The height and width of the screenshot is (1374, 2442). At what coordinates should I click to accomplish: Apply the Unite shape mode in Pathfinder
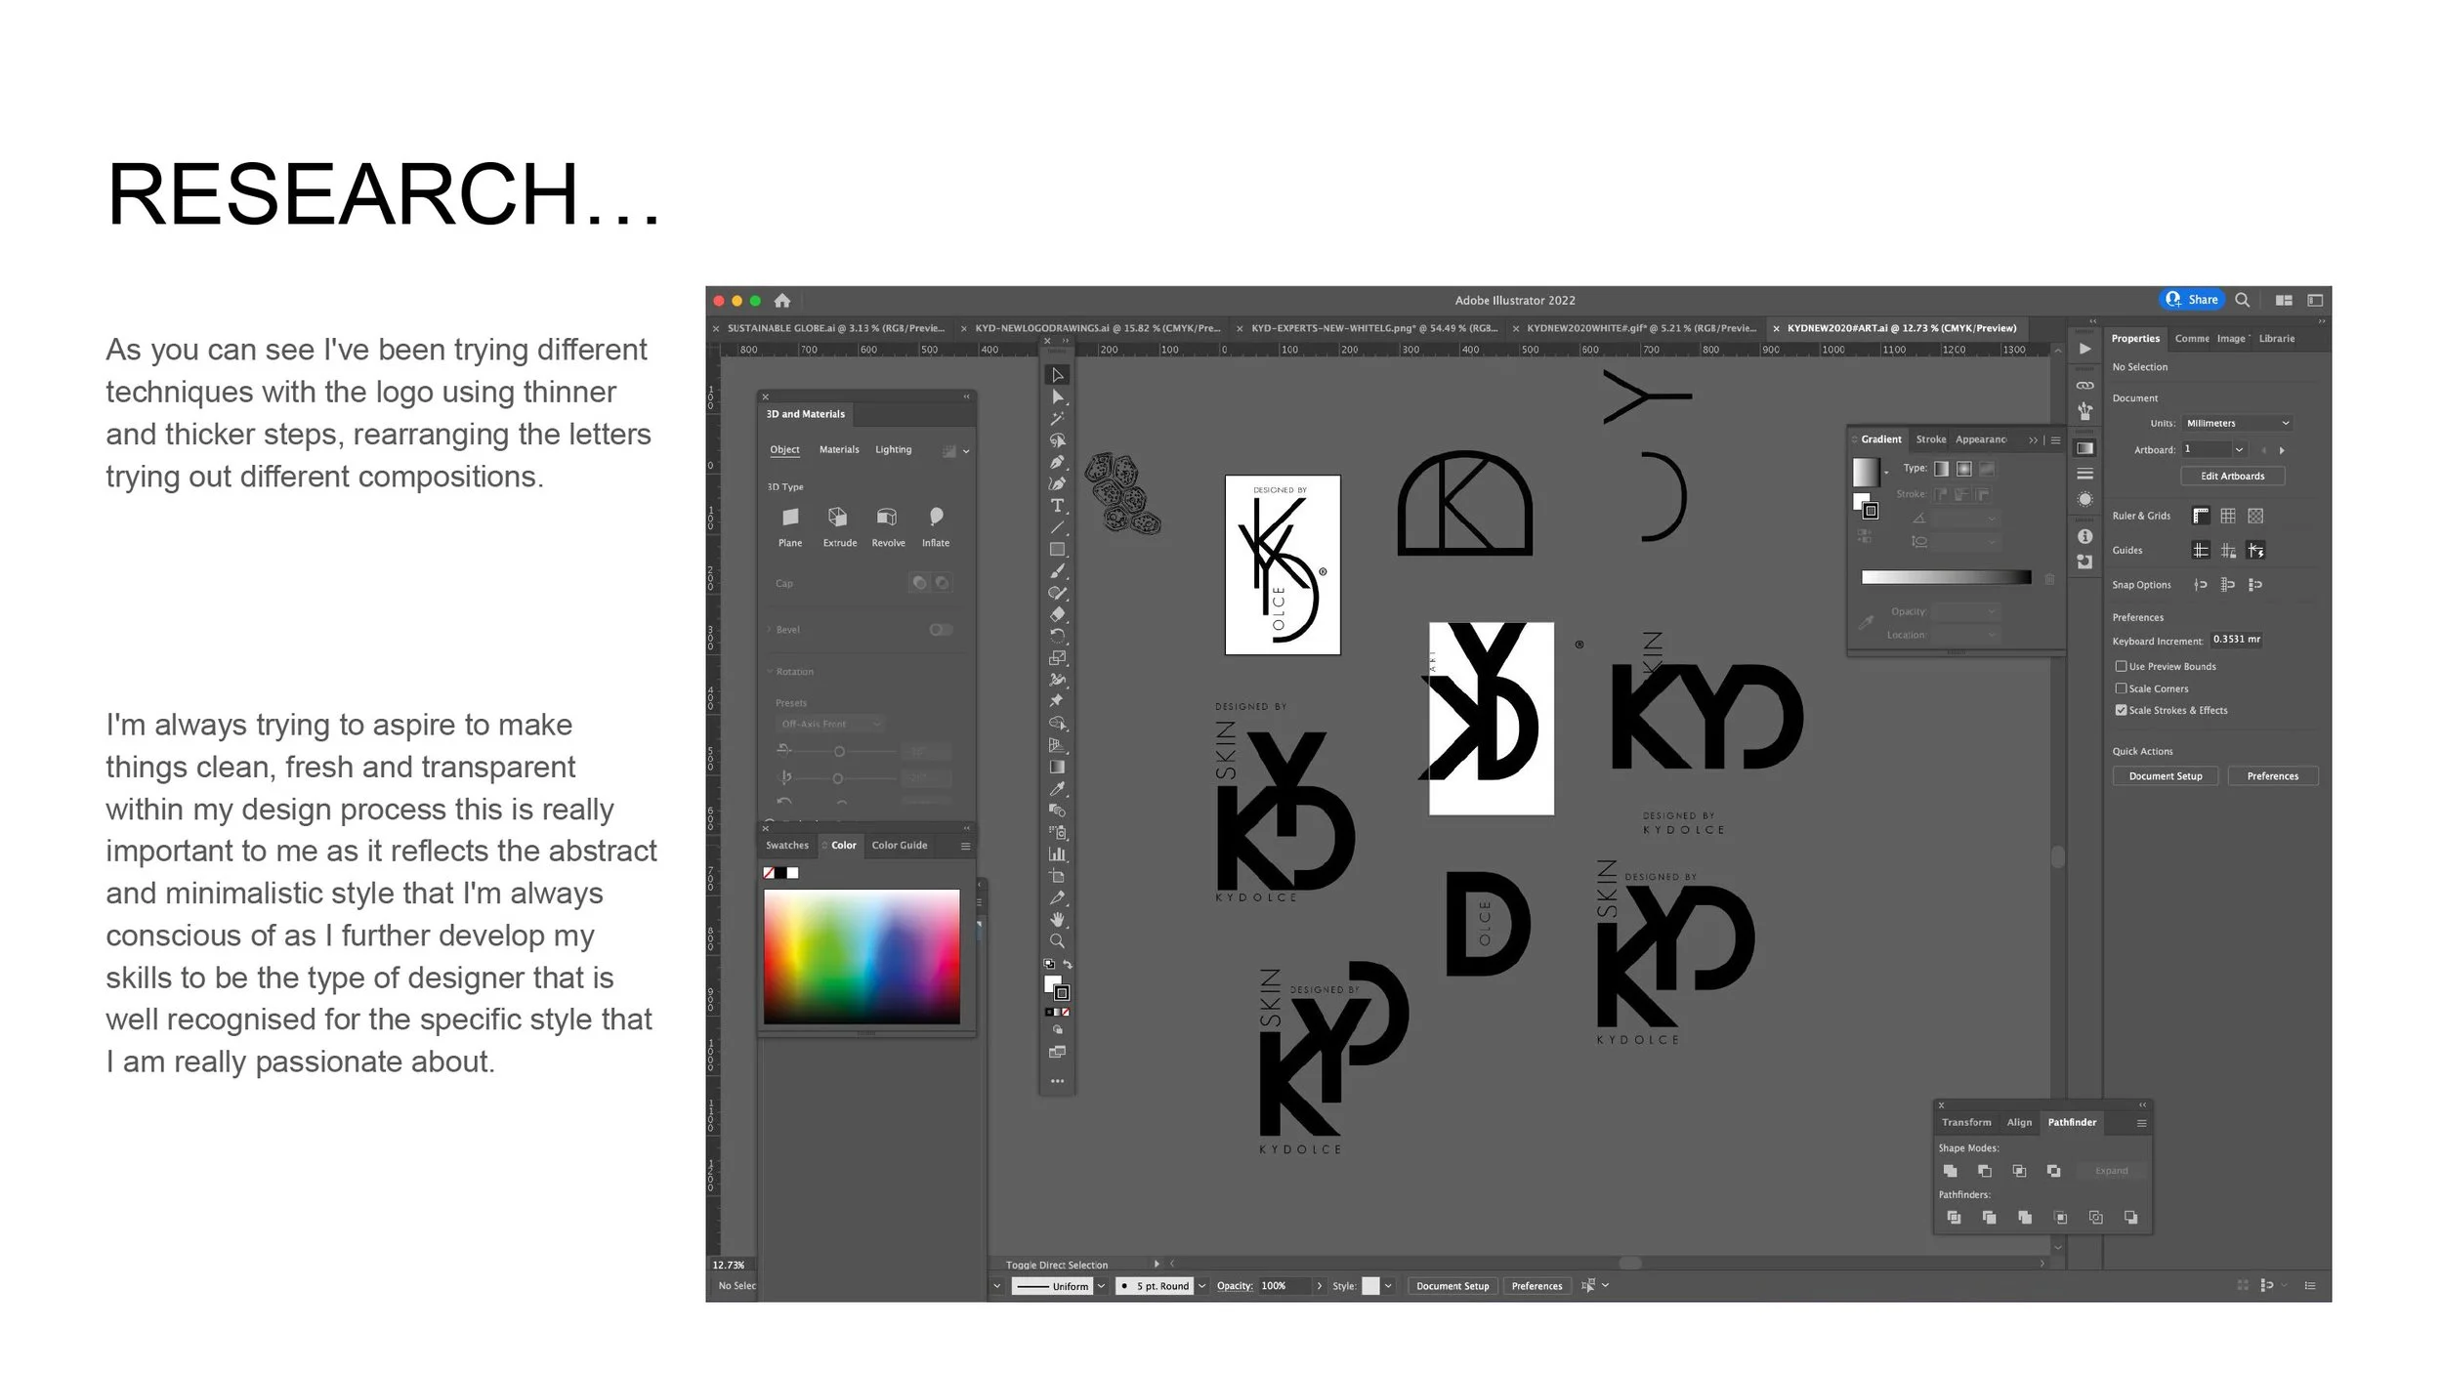[x=1950, y=1171]
